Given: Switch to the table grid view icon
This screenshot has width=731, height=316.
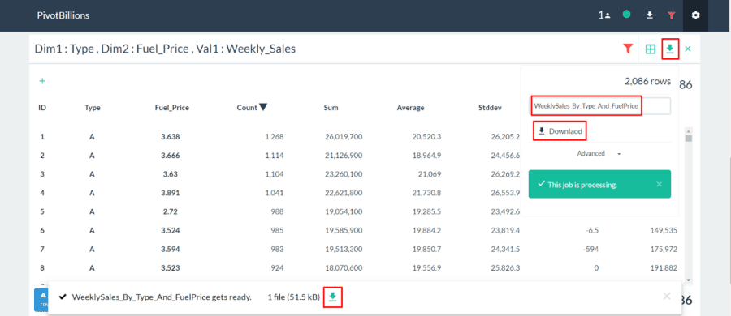Looking at the screenshot, I should (651, 49).
